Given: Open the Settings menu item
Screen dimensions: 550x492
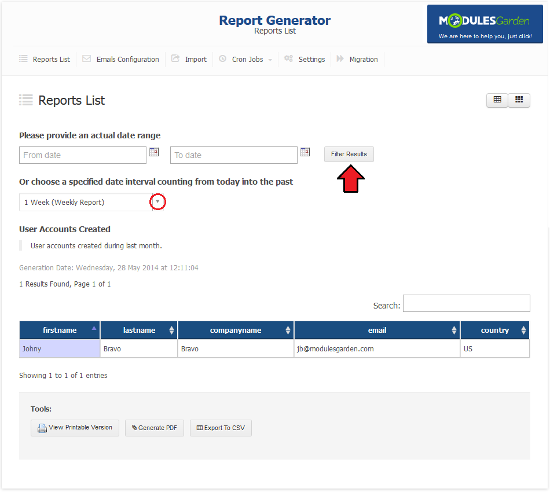Looking at the screenshot, I should 312,59.
